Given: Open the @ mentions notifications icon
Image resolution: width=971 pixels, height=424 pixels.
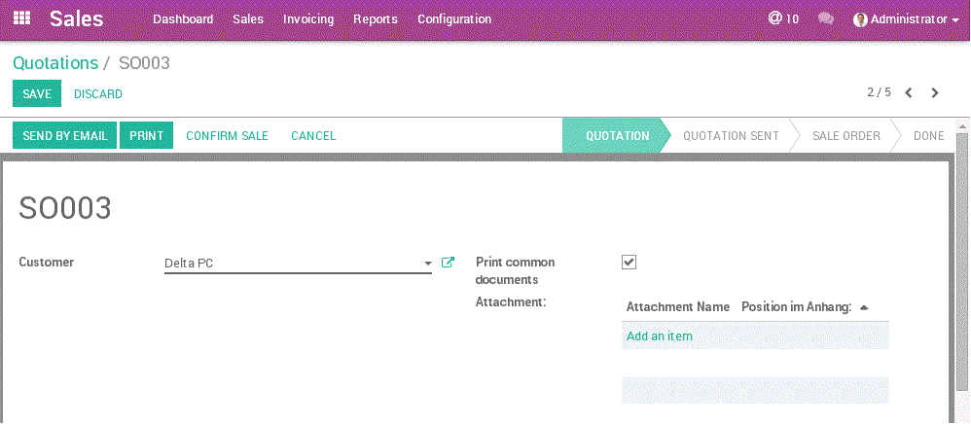Looking at the screenshot, I should coord(775,18).
